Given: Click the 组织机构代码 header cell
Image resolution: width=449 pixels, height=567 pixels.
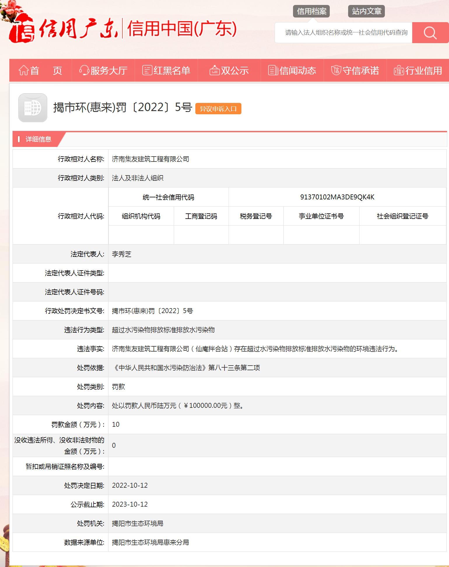Looking at the screenshot, I should (141, 216).
